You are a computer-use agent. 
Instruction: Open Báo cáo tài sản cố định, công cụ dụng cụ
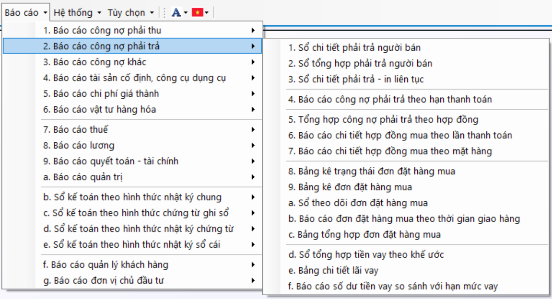[x=141, y=78]
